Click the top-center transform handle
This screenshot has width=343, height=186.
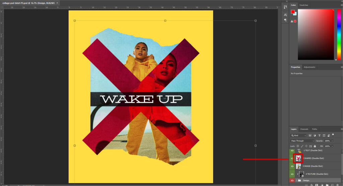tap(165, 21)
